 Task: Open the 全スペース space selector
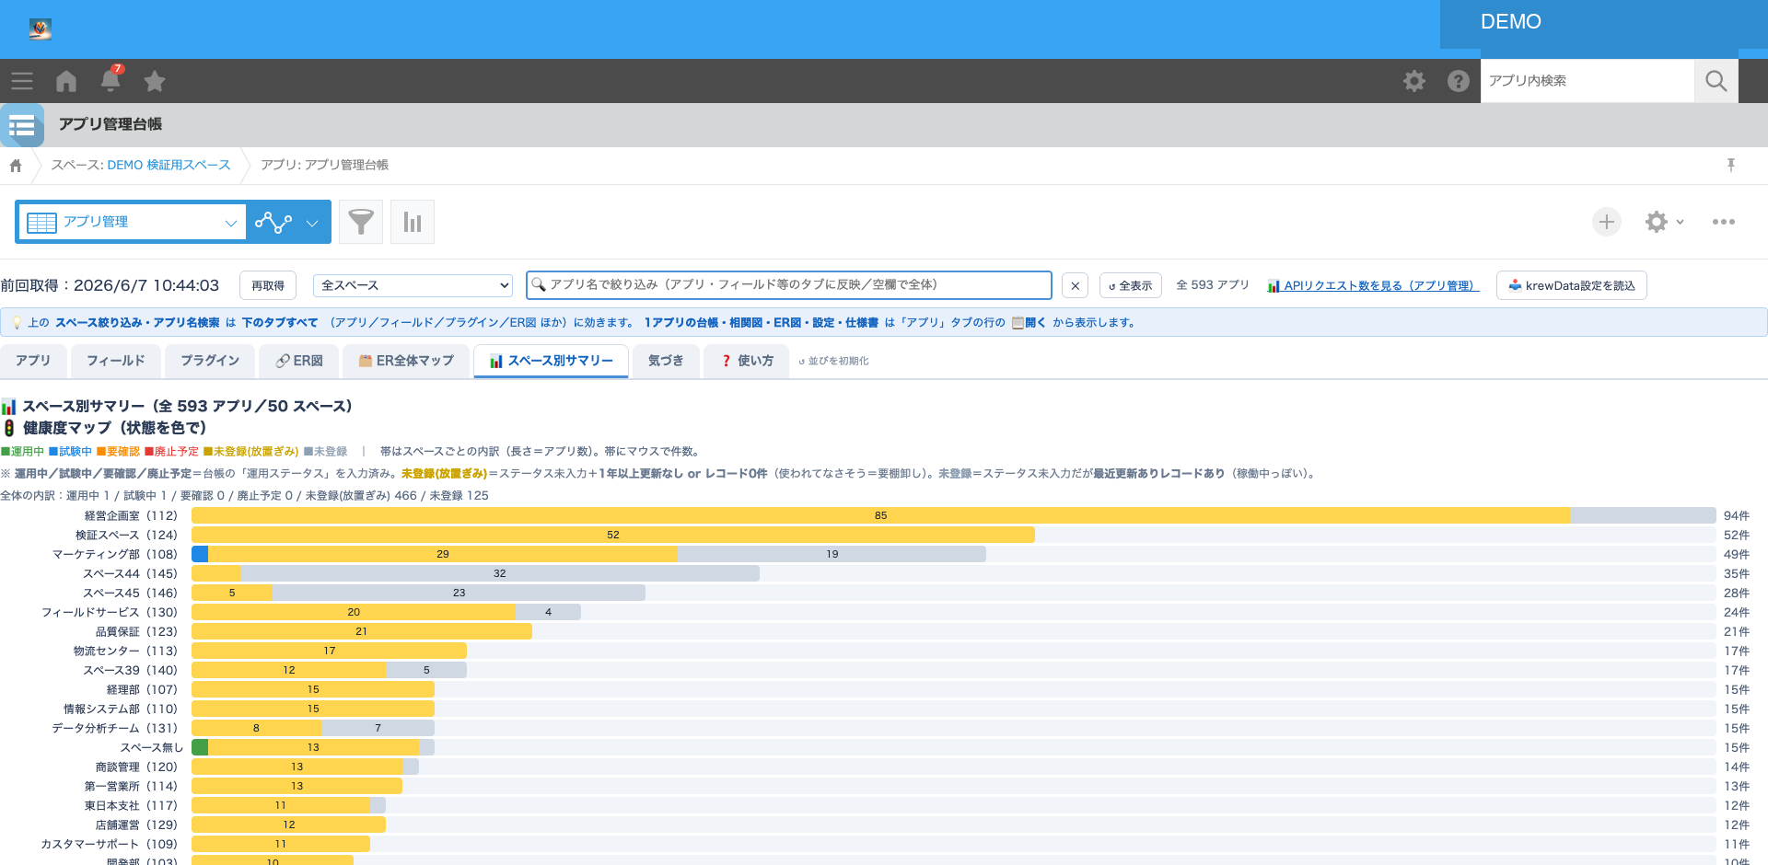coord(413,285)
